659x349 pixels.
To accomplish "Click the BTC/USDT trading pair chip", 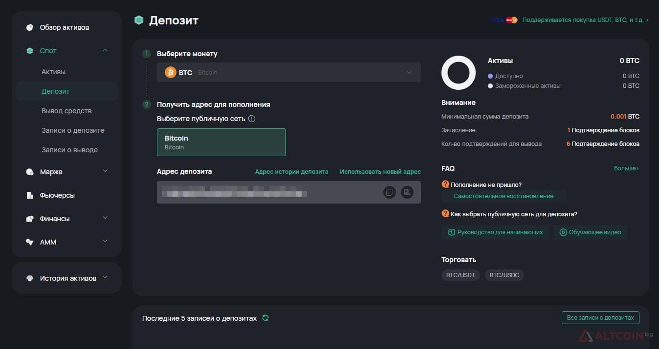I will 461,275.
